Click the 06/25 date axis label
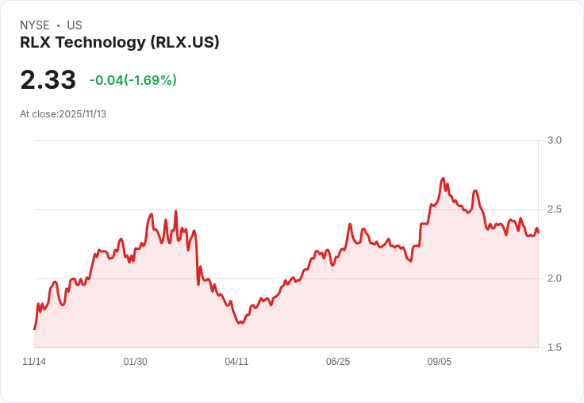The height and width of the screenshot is (403, 584). pyautogui.click(x=338, y=362)
